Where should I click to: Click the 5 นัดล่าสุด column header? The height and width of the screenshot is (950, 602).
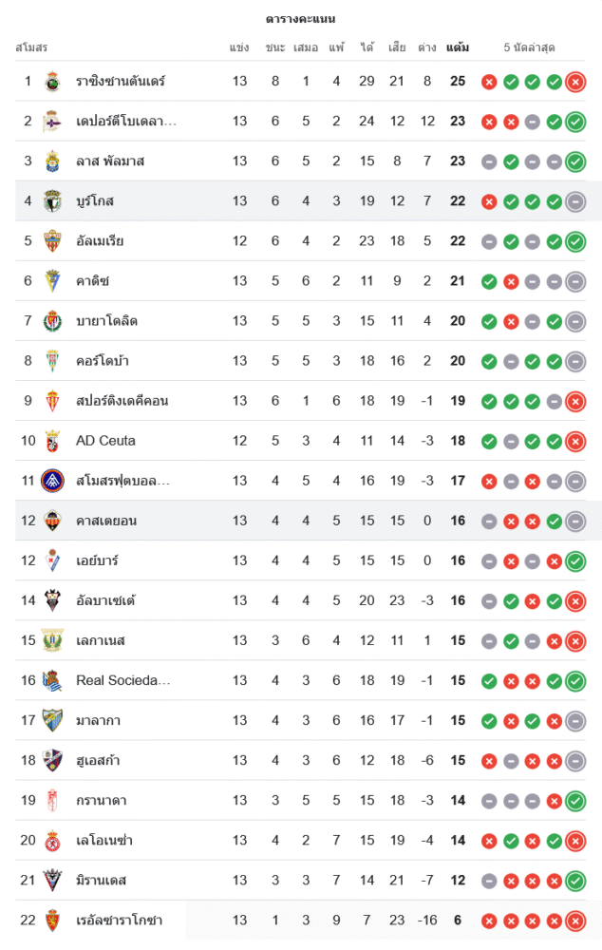point(530,47)
